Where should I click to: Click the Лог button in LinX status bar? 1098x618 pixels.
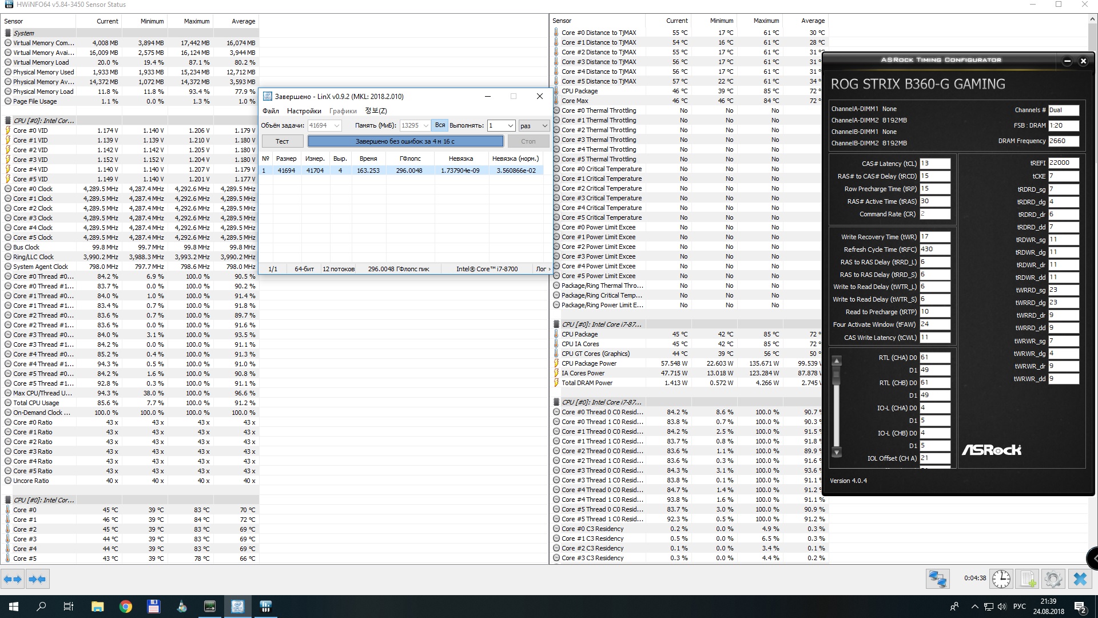(x=542, y=269)
